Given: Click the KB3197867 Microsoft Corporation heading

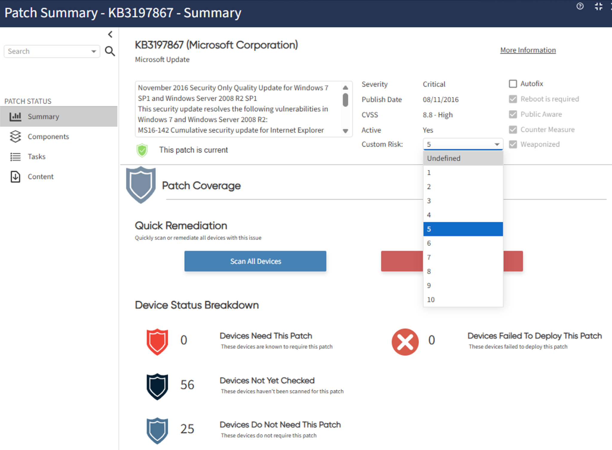Looking at the screenshot, I should click(x=216, y=45).
